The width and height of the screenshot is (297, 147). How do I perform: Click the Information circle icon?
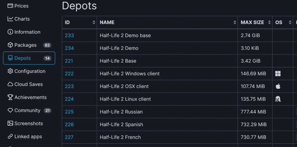[10, 32]
